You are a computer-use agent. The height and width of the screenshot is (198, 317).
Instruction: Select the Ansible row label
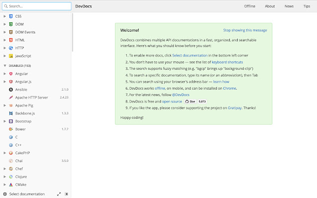pos(21,90)
